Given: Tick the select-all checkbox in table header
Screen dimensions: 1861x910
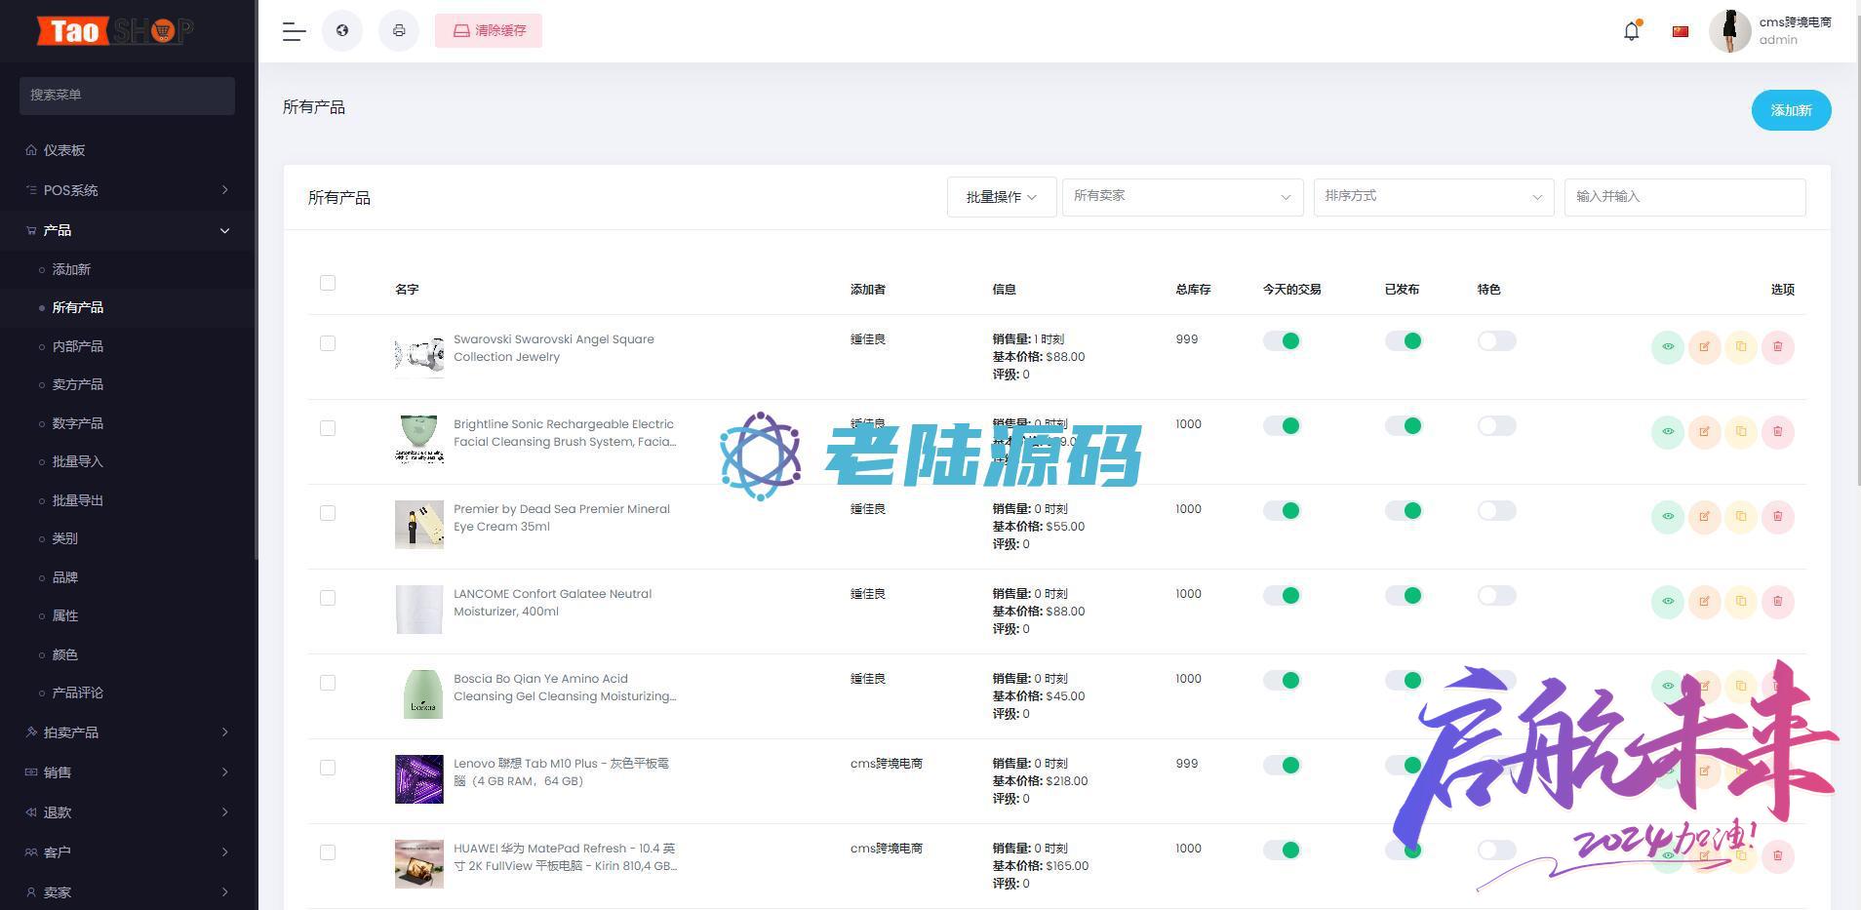Looking at the screenshot, I should click(328, 283).
